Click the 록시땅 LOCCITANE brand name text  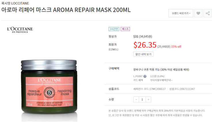click(x=15, y=3)
